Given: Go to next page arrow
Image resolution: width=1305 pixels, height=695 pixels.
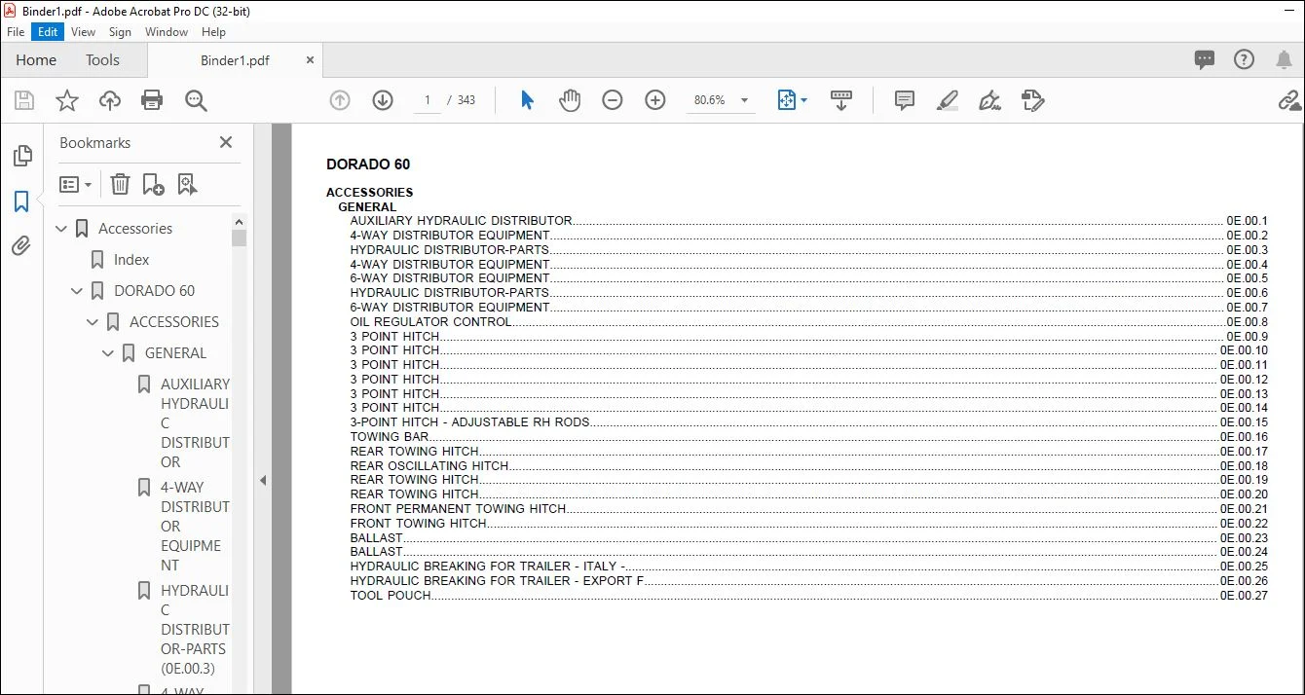Looking at the screenshot, I should pos(383,100).
